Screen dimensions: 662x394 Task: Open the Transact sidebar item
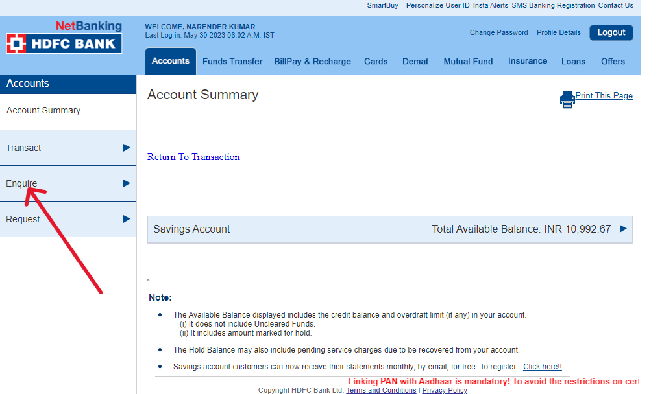point(68,148)
